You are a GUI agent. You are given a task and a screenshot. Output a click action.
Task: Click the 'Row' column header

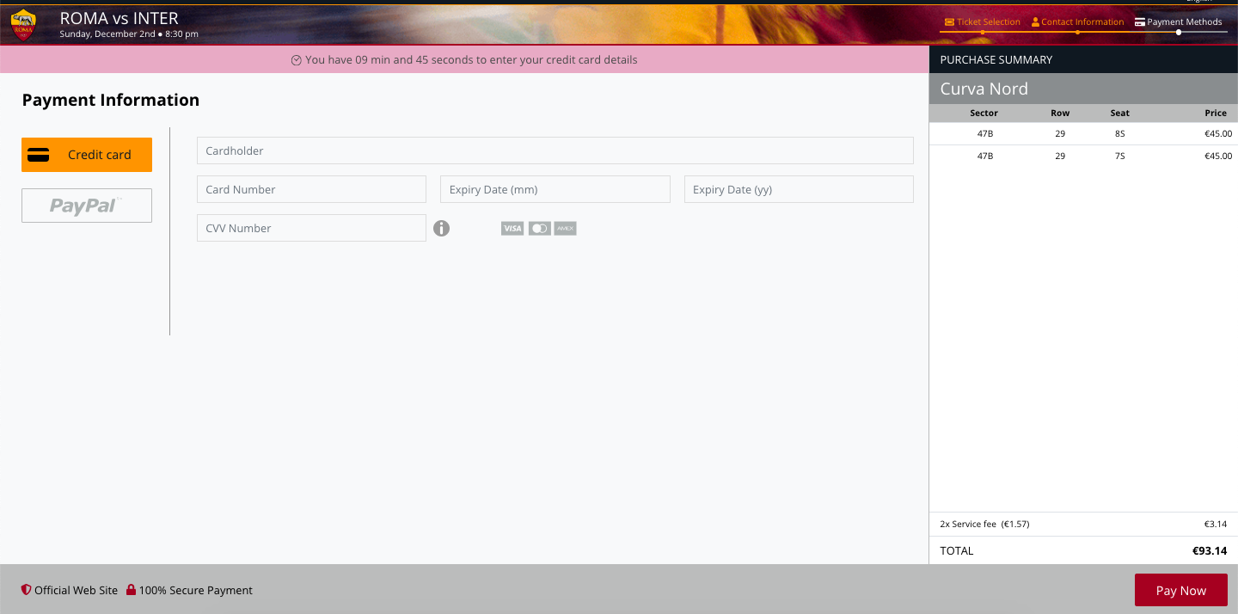[x=1060, y=114]
